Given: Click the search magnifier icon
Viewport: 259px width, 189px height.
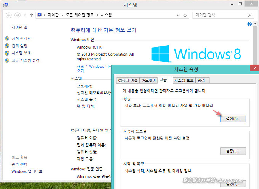Looking at the screenshot, I should click(x=249, y=15).
